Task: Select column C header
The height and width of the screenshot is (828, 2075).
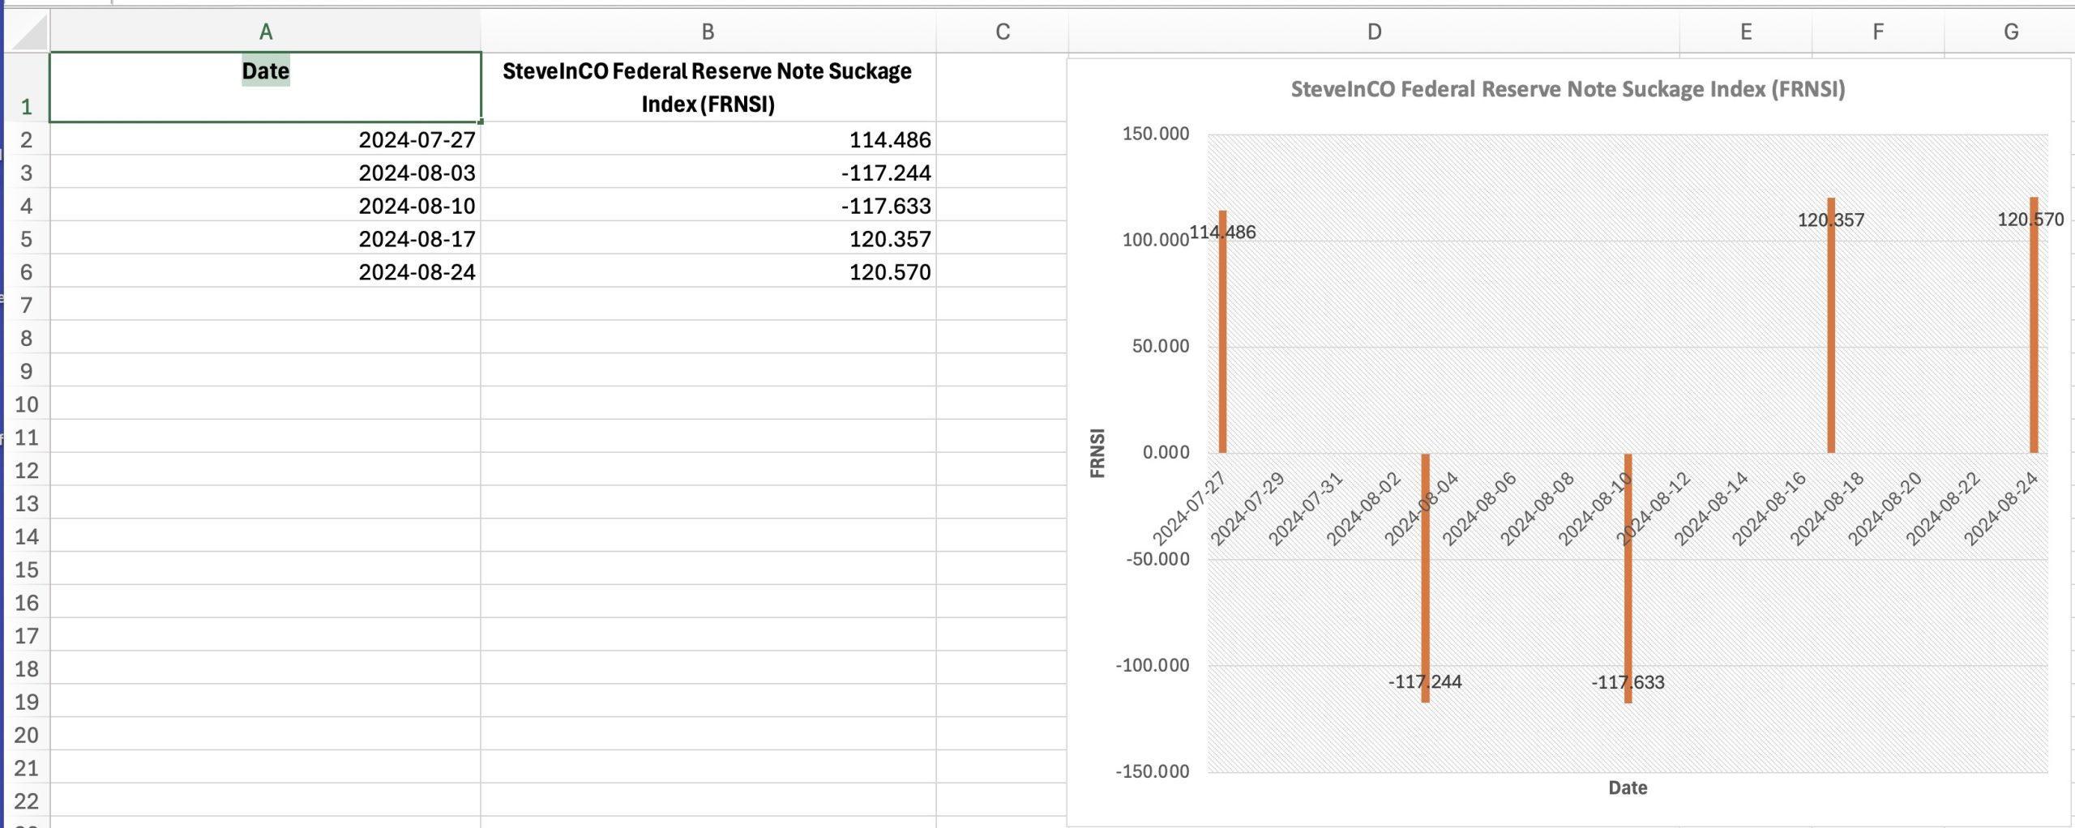Action: click(x=1003, y=32)
